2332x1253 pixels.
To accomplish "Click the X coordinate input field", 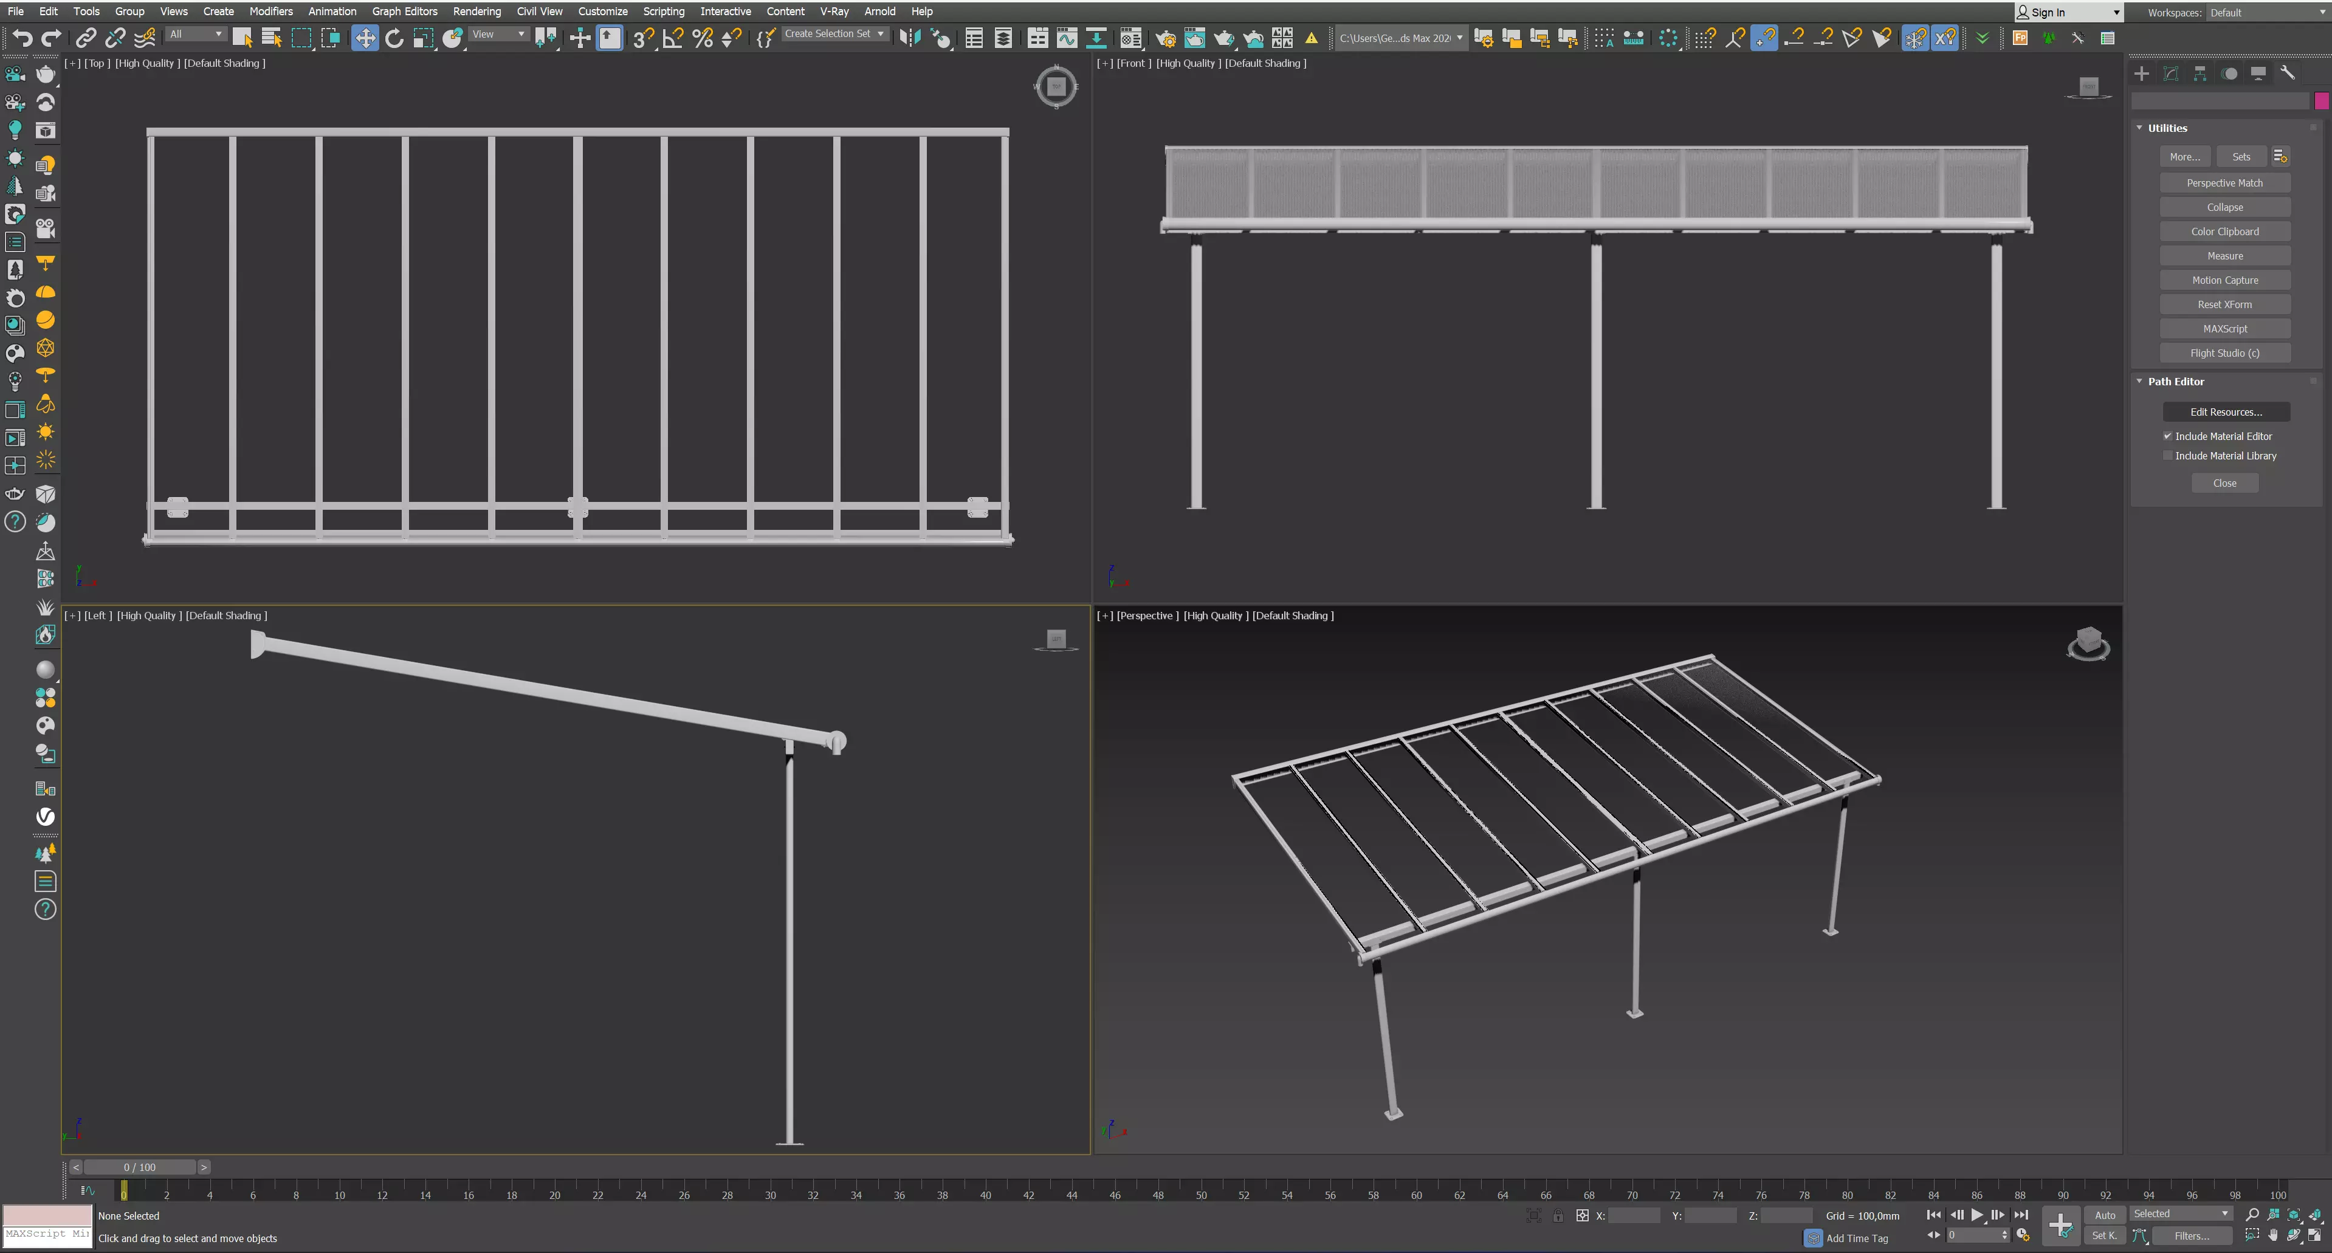I will coord(1635,1216).
